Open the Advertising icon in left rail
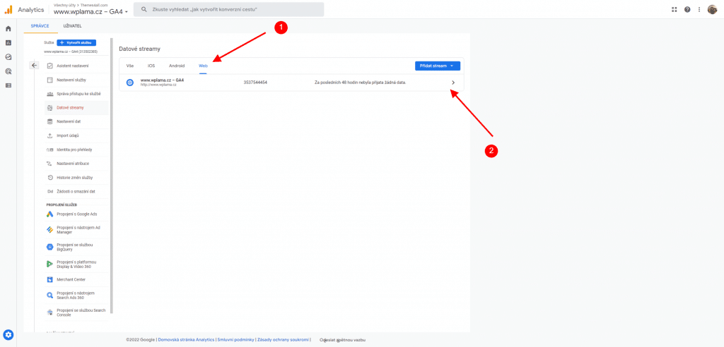This screenshot has height=347, width=724. click(8, 71)
